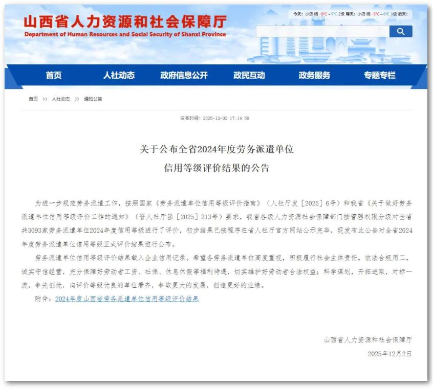Click the publish time 发布时间 line
Screen dimensions: 433x389
point(214,118)
